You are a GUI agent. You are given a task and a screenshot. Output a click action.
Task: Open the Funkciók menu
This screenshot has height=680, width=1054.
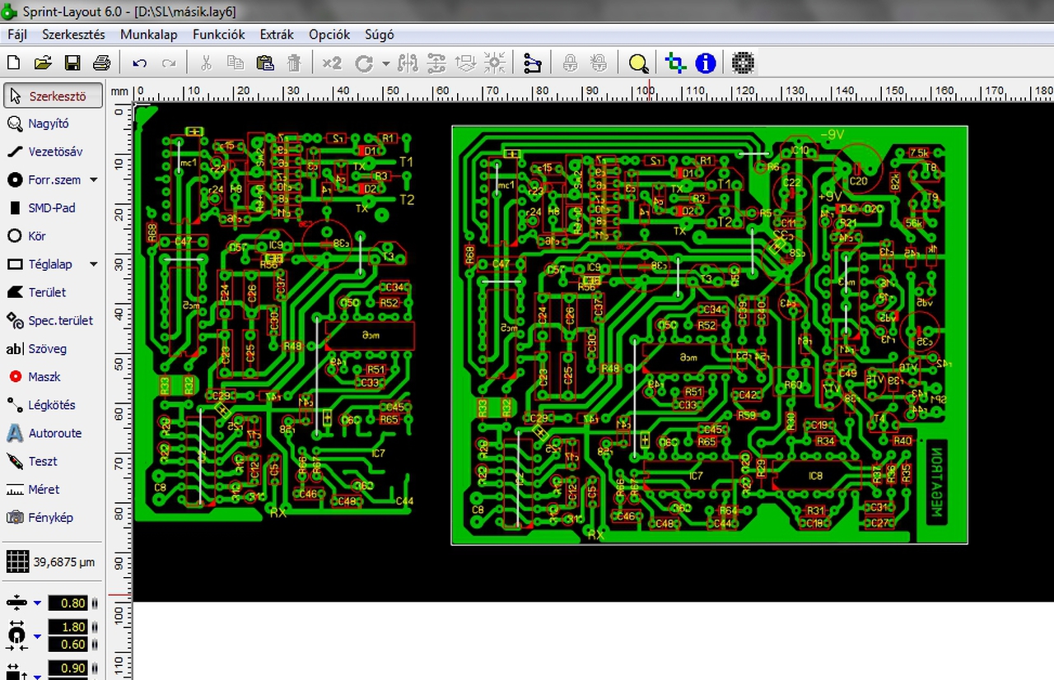[x=219, y=35]
